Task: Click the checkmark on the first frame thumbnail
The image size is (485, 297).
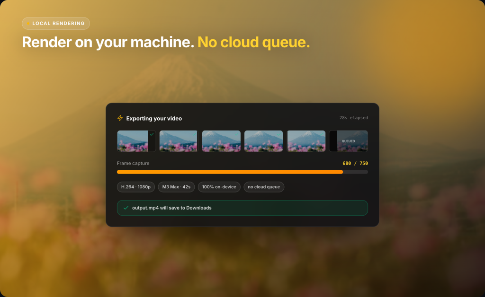Action: 152,134
